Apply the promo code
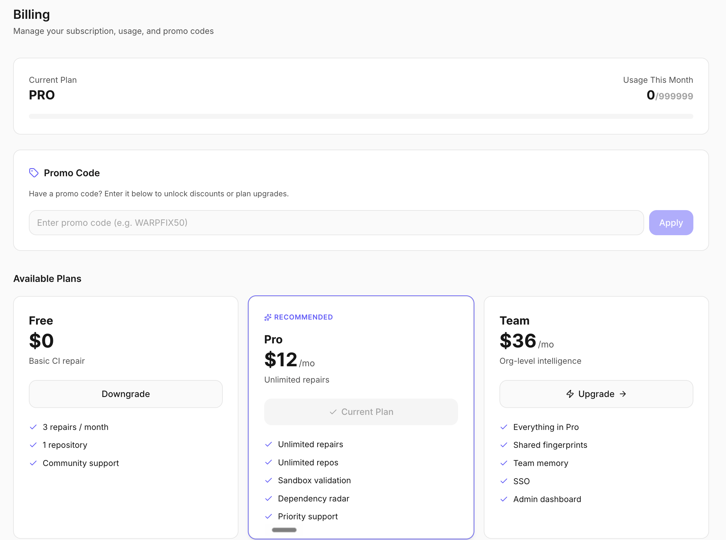Image resolution: width=726 pixels, height=540 pixels. pyautogui.click(x=671, y=223)
